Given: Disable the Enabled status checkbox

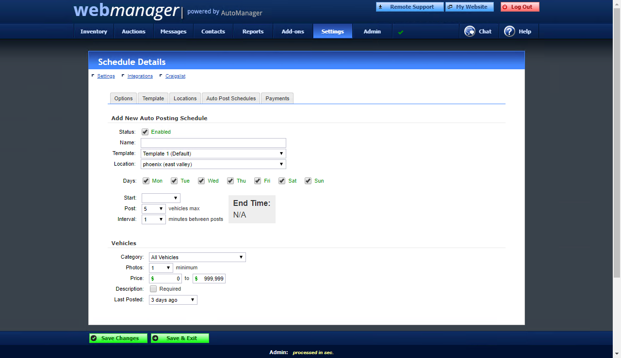Looking at the screenshot, I should coord(145,131).
